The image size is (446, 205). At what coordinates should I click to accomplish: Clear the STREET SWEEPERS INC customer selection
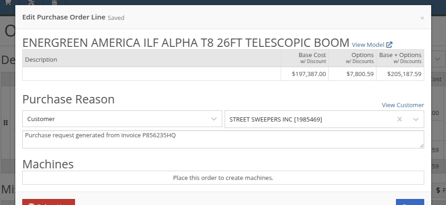point(400,119)
